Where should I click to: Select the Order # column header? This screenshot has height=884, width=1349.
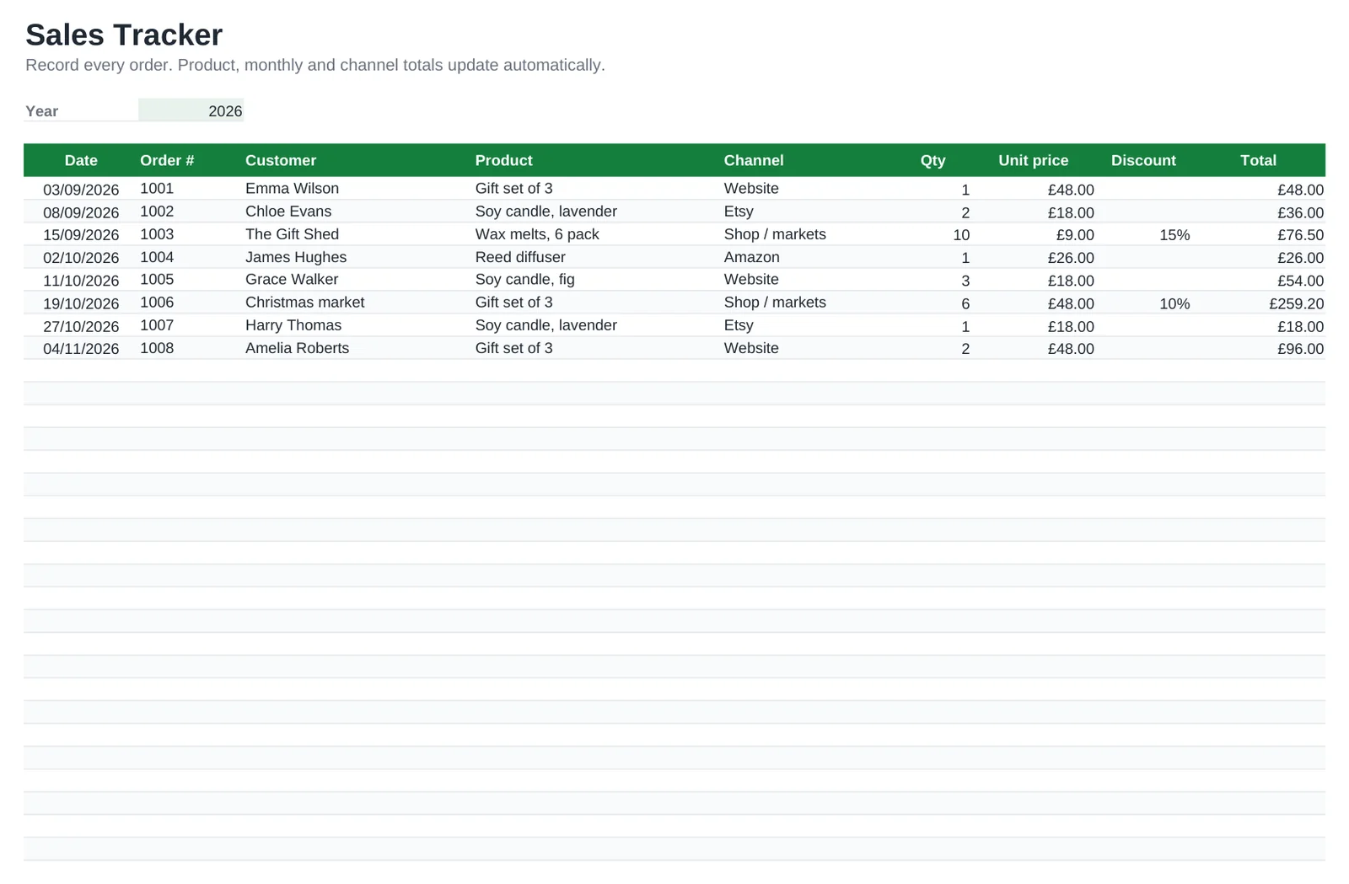(x=167, y=160)
